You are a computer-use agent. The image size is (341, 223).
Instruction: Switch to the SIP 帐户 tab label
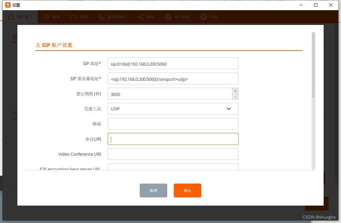tap(25, 17)
